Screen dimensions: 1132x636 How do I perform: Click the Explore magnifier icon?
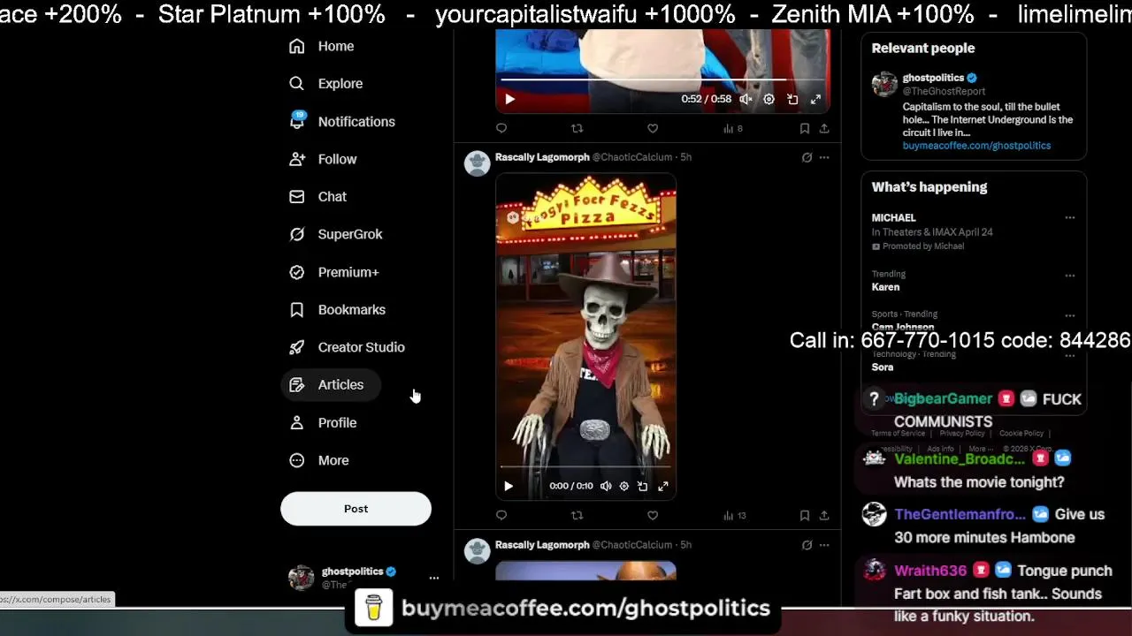(297, 84)
